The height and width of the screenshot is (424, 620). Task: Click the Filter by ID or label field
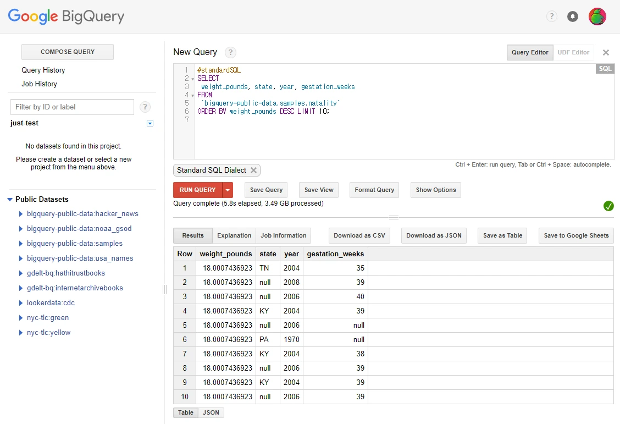[x=72, y=107]
